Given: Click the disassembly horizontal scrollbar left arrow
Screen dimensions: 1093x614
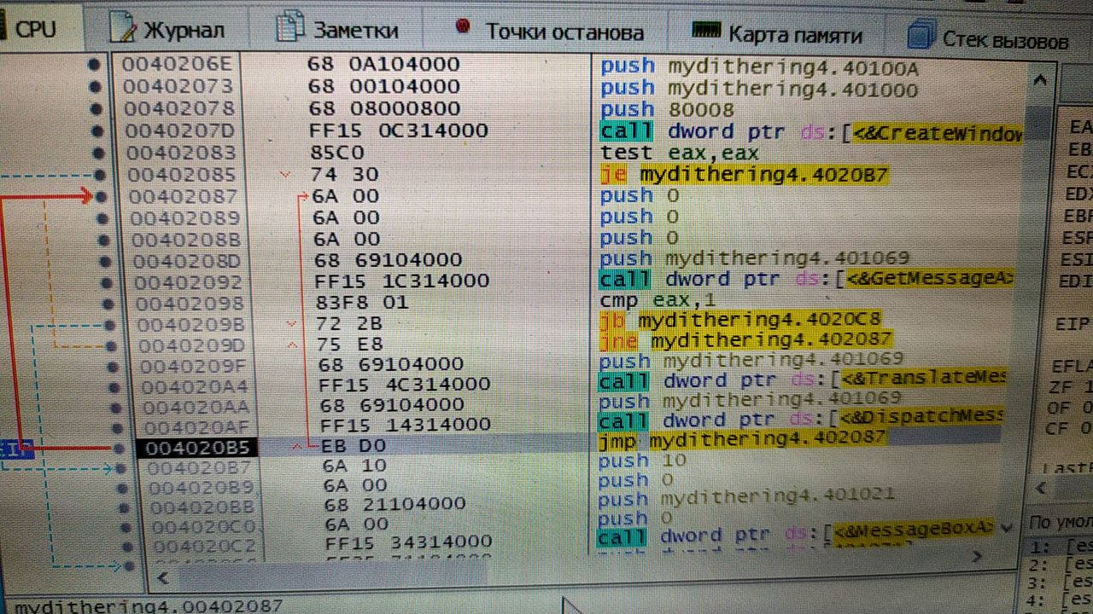Looking at the screenshot, I should click(162, 578).
